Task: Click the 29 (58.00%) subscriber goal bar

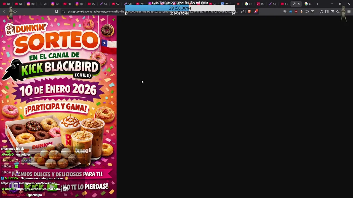Action: pos(180,8)
